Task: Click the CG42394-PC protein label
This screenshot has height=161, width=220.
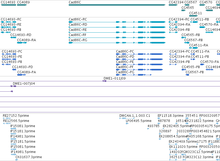Action: pos(180,52)
